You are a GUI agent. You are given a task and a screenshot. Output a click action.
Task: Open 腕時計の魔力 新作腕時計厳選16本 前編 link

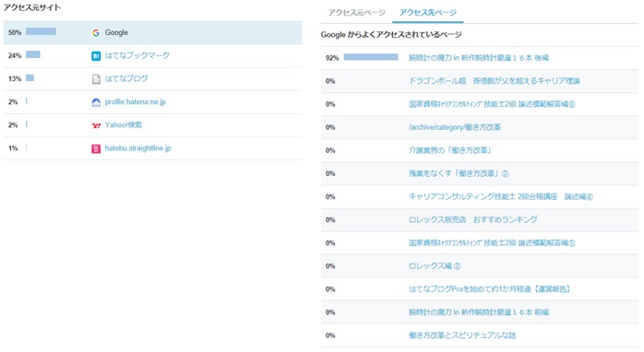click(x=479, y=312)
